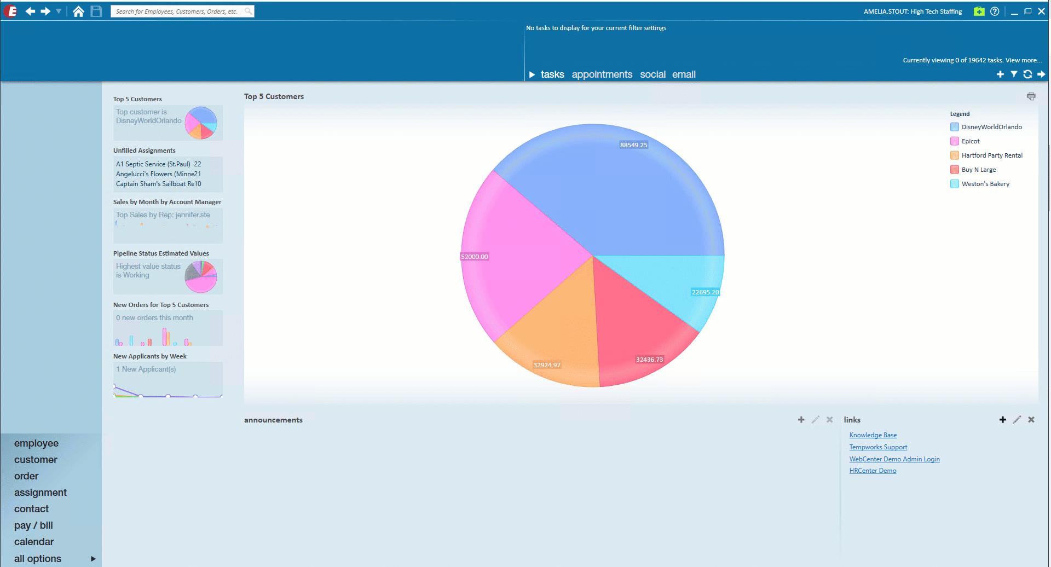Edit announcements with the pencil icon
1051x567 pixels.
pos(815,420)
